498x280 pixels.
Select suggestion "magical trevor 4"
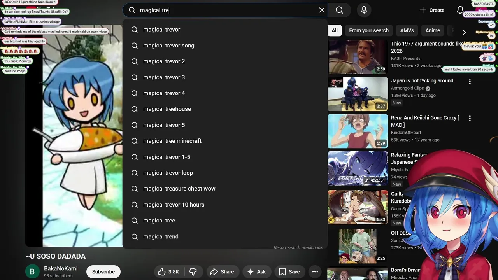coord(225,93)
